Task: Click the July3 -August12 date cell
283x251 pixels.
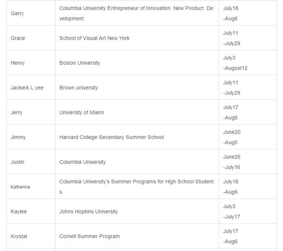Action: [235, 63]
